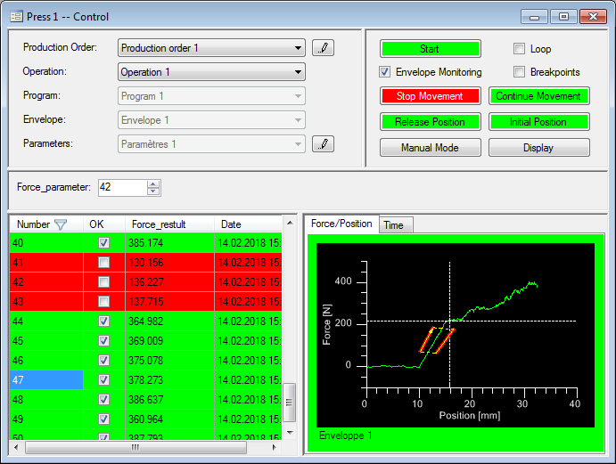Click the Number column filter icon
Image resolution: width=616 pixels, height=464 pixels.
61,224
